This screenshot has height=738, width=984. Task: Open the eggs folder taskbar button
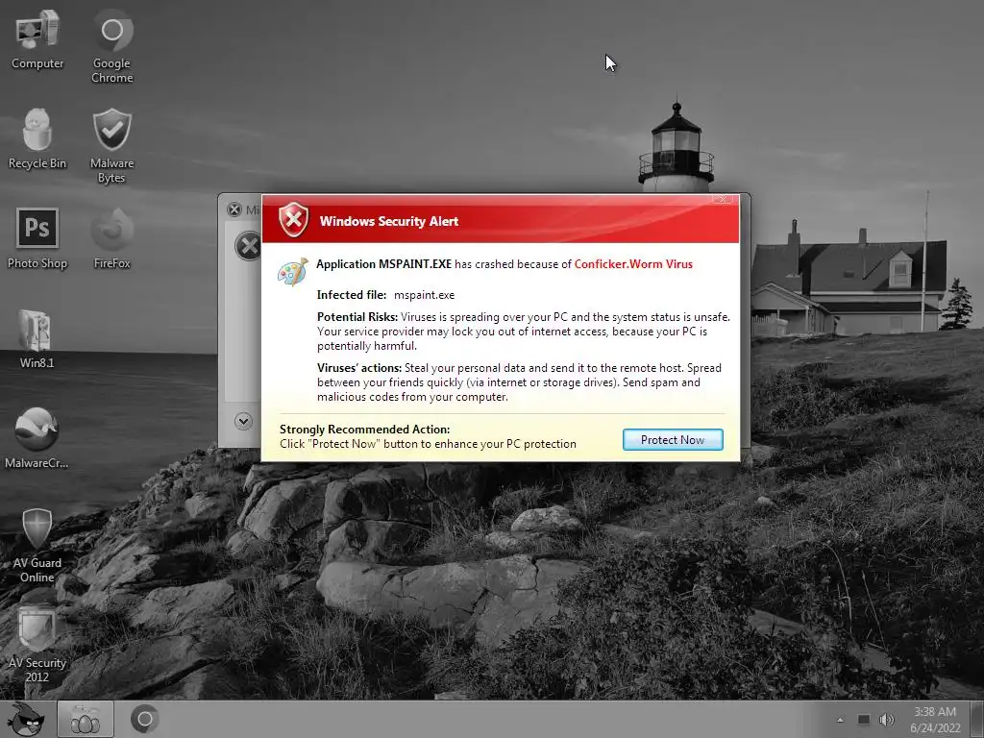(86, 720)
